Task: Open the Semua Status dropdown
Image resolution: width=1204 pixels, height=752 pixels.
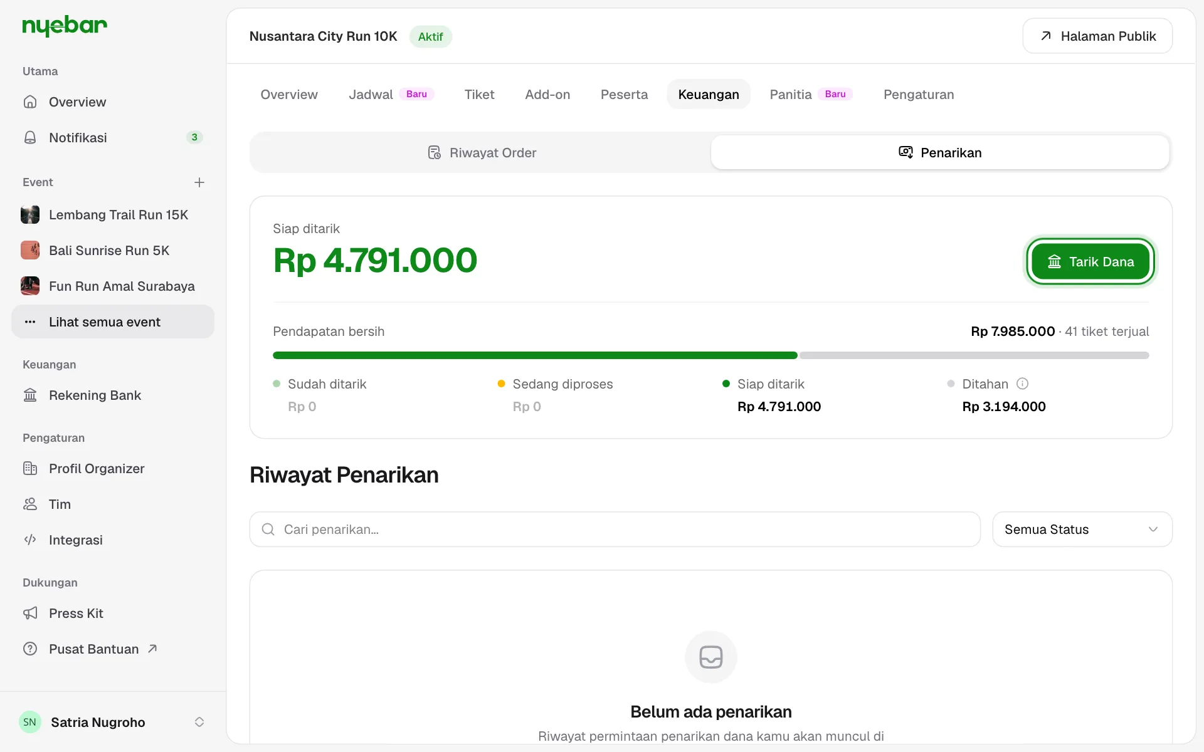Action: point(1082,530)
